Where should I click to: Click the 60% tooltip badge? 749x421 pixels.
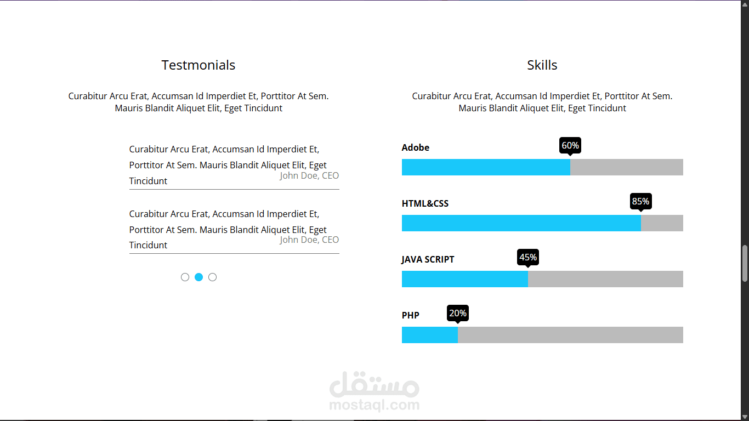click(x=570, y=145)
